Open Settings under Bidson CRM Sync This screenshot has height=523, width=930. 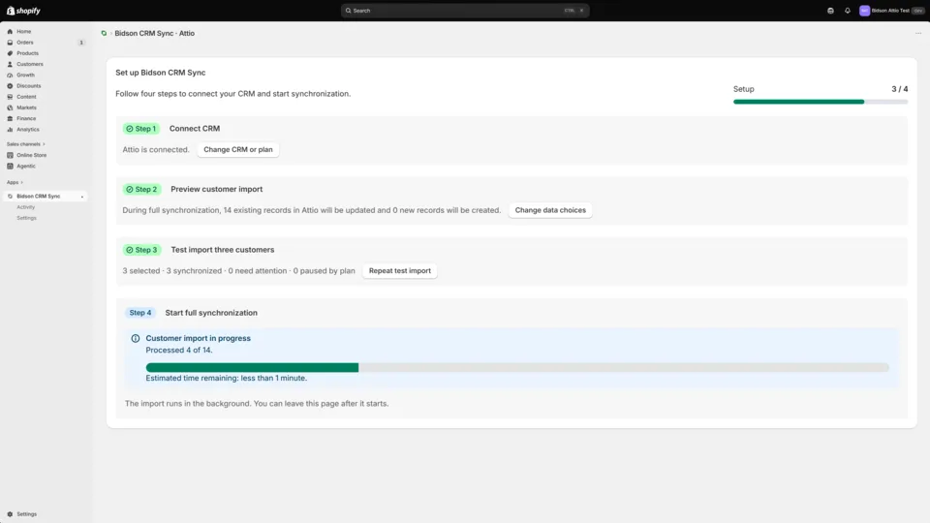pos(27,218)
